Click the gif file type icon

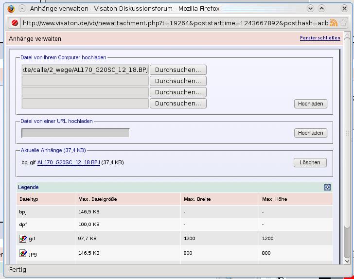23,239
